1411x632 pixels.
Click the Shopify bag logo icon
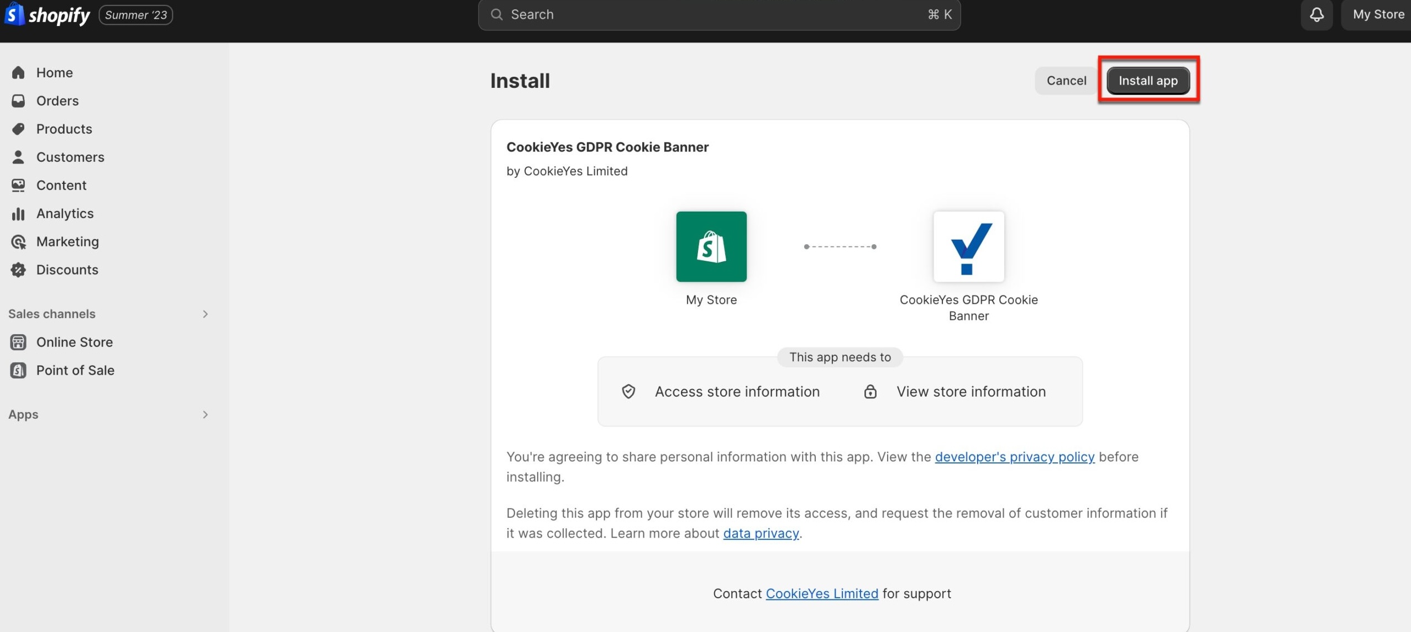coord(14,14)
